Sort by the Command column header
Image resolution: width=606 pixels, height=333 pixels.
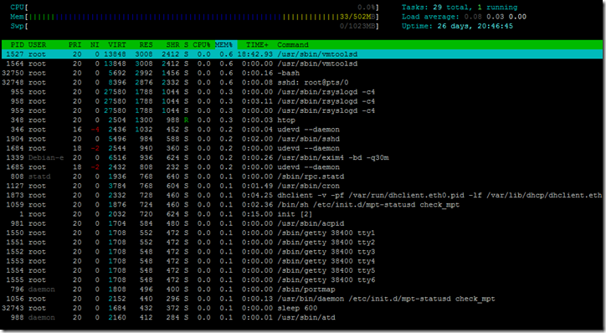(x=293, y=45)
